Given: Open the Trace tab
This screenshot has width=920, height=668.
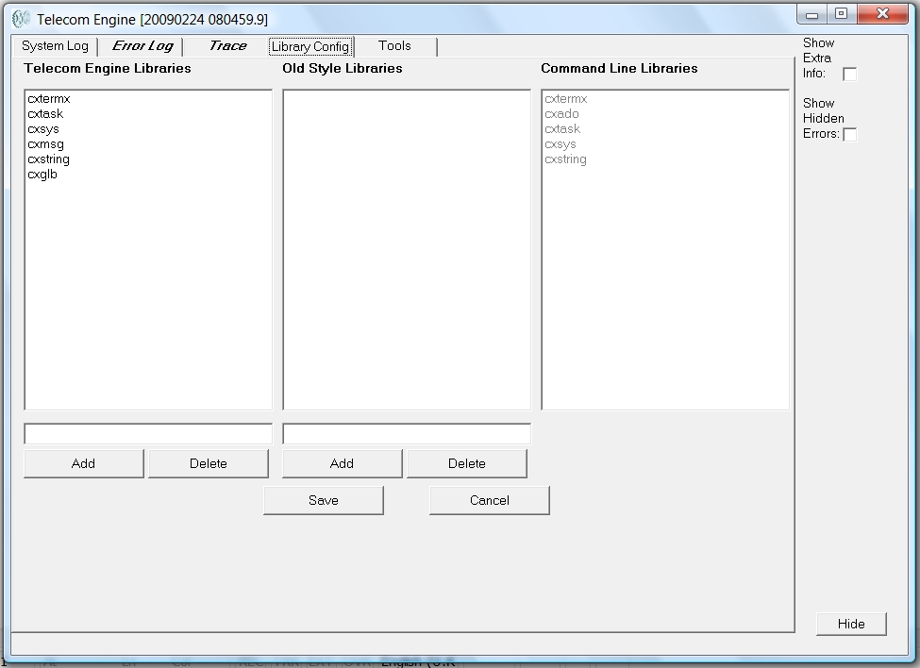Looking at the screenshot, I should click(227, 46).
